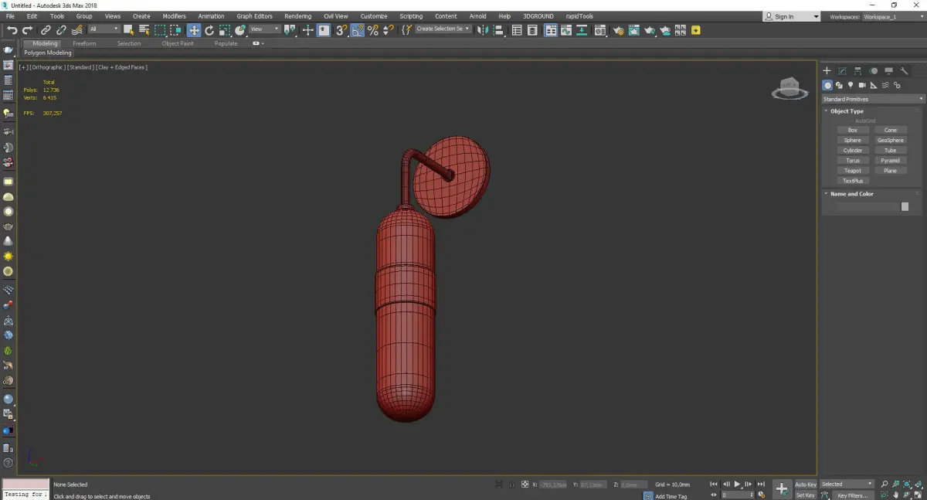The width and height of the screenshot is (927, 500).
Task: Toggle Select and Manipulate mode
Action: pyautogui.click(x=307, y=30)
